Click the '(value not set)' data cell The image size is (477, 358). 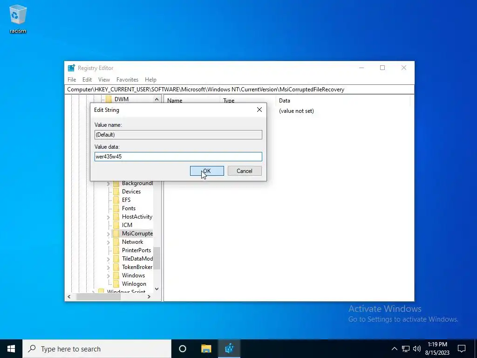pos(296,111)
